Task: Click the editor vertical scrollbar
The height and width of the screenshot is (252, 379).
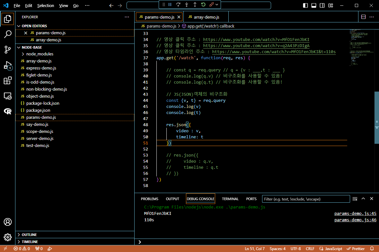Action: pos(376,118)
